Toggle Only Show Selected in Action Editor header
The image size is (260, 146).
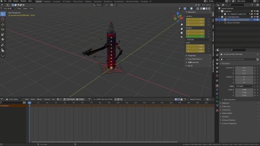point(176,99)
